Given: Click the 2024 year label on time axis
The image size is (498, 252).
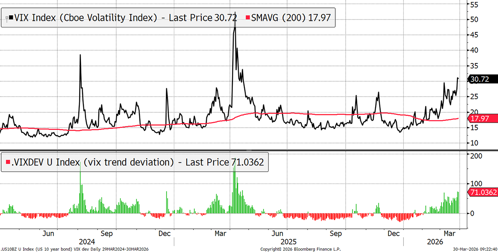Looking at the screenshot, I should [86, 242].
